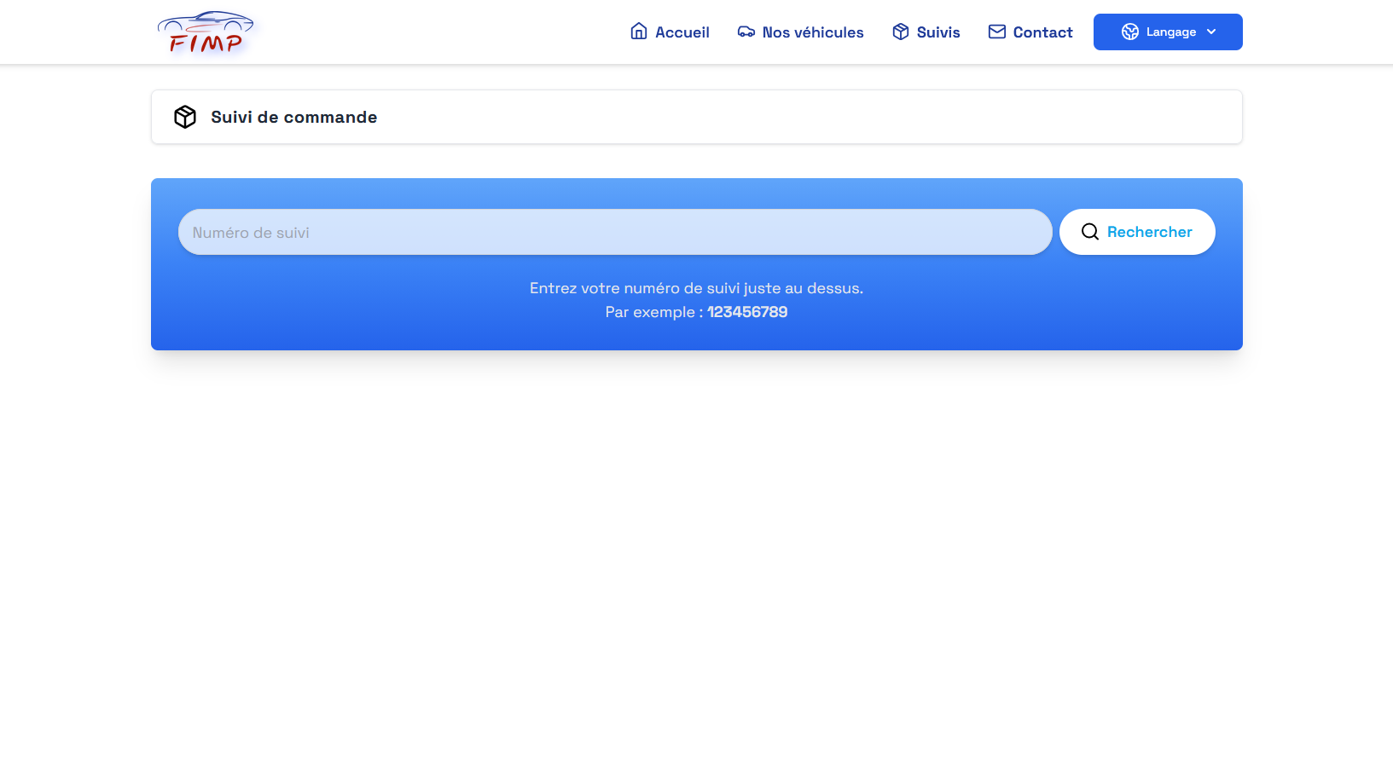
Task: Navigate to the Contact text link
Action: coord(1042,32)
